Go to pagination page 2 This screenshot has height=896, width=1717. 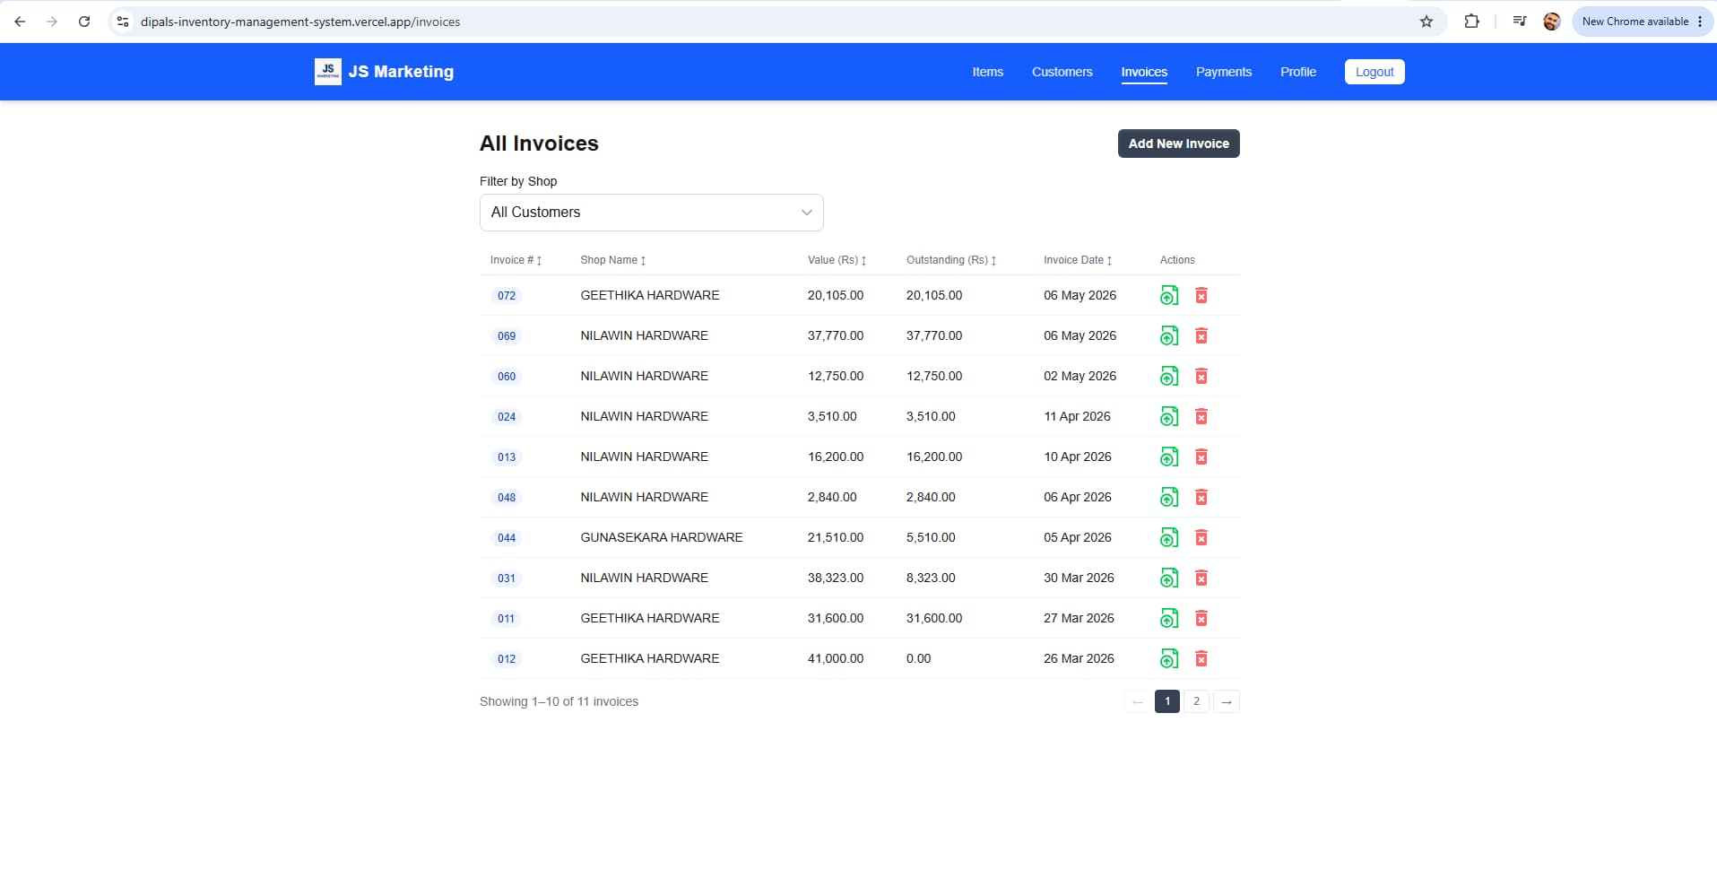[1196, 701]
